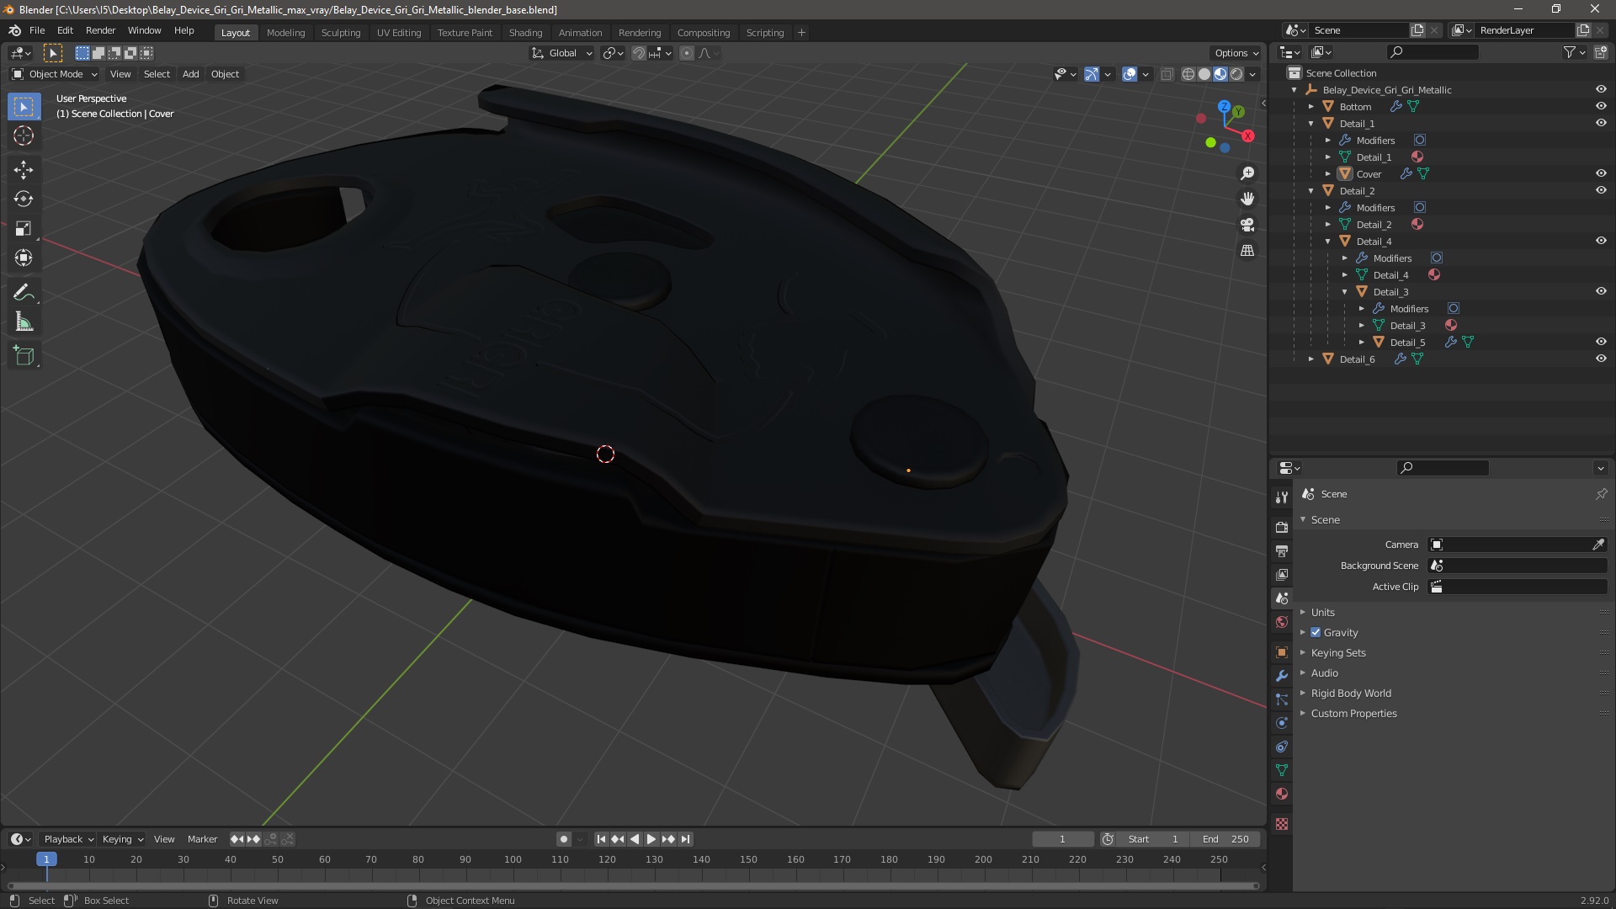Select the Annotate tool
This screenshot has width=1616, height=909.
[x=24, y=293]
